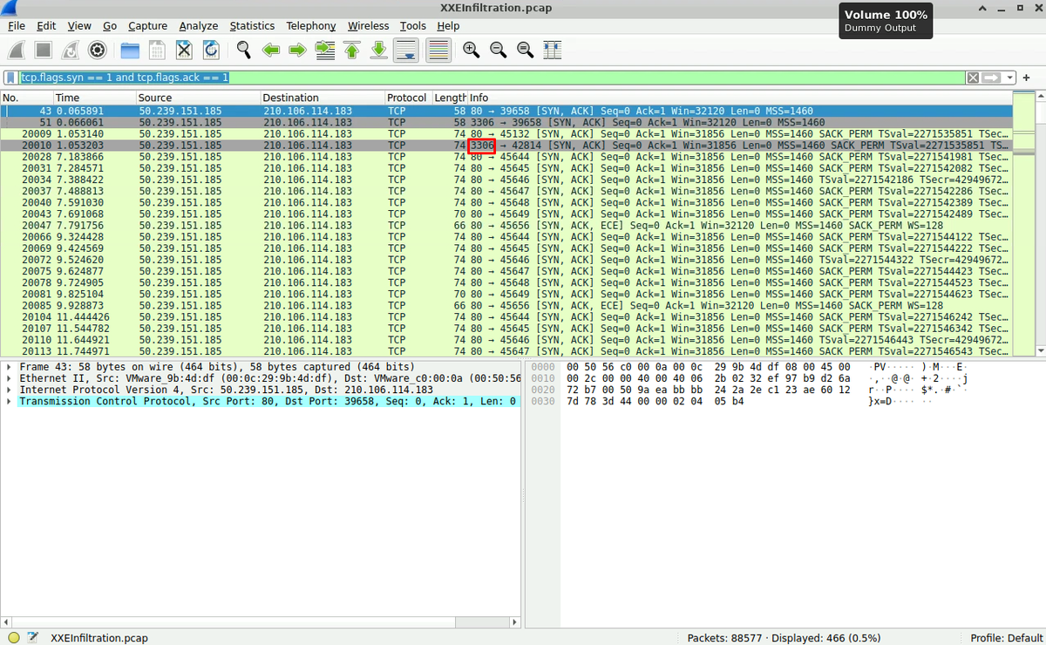Open Find a packet magnifier icon

(244, 51)
